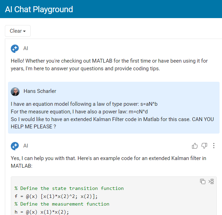Click the AI sparkle avatar above the greeting
This screenshot has width=222, height=215.
pyautogui.click(x=15, y=49)
